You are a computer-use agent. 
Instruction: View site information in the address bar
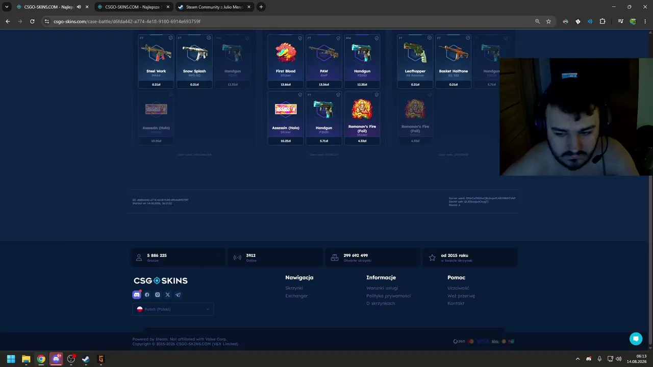(x=46, y=21)
